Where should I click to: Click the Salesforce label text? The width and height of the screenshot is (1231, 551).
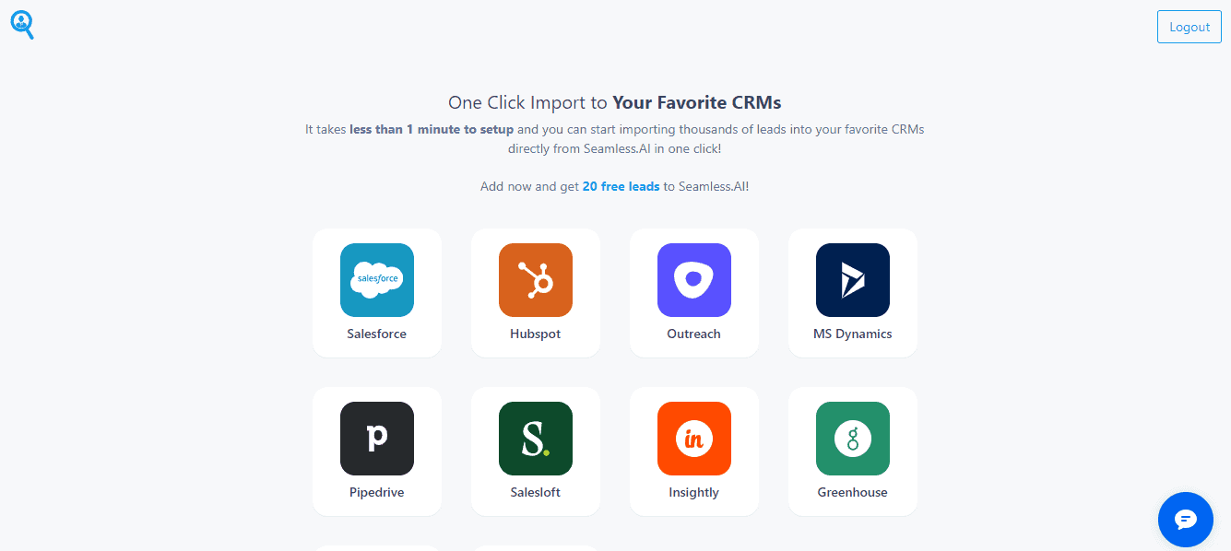(x=377, y=334)
